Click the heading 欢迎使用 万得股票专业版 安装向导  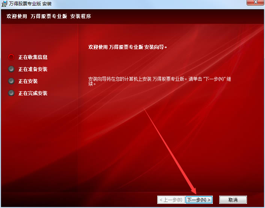(x=128, y=47)
